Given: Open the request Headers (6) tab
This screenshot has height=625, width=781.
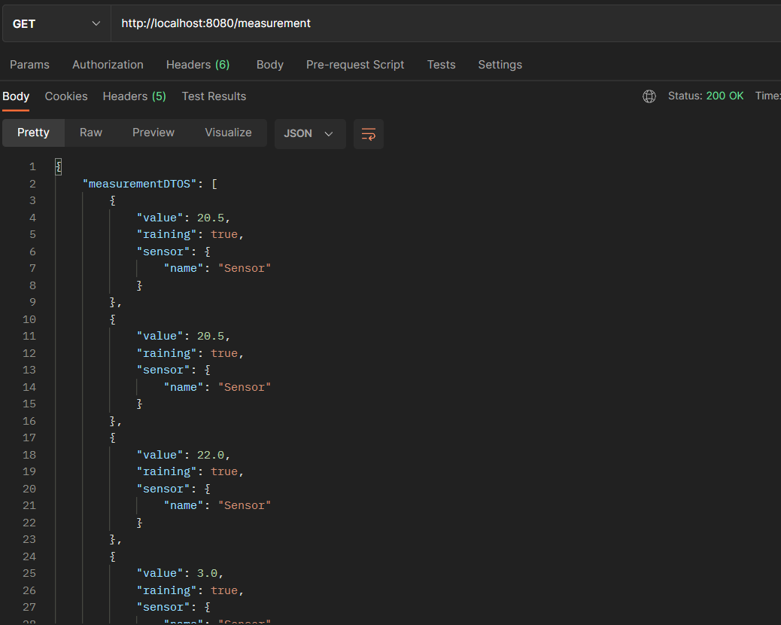Looking at the screenshot, I should click(x=198, y=65).
